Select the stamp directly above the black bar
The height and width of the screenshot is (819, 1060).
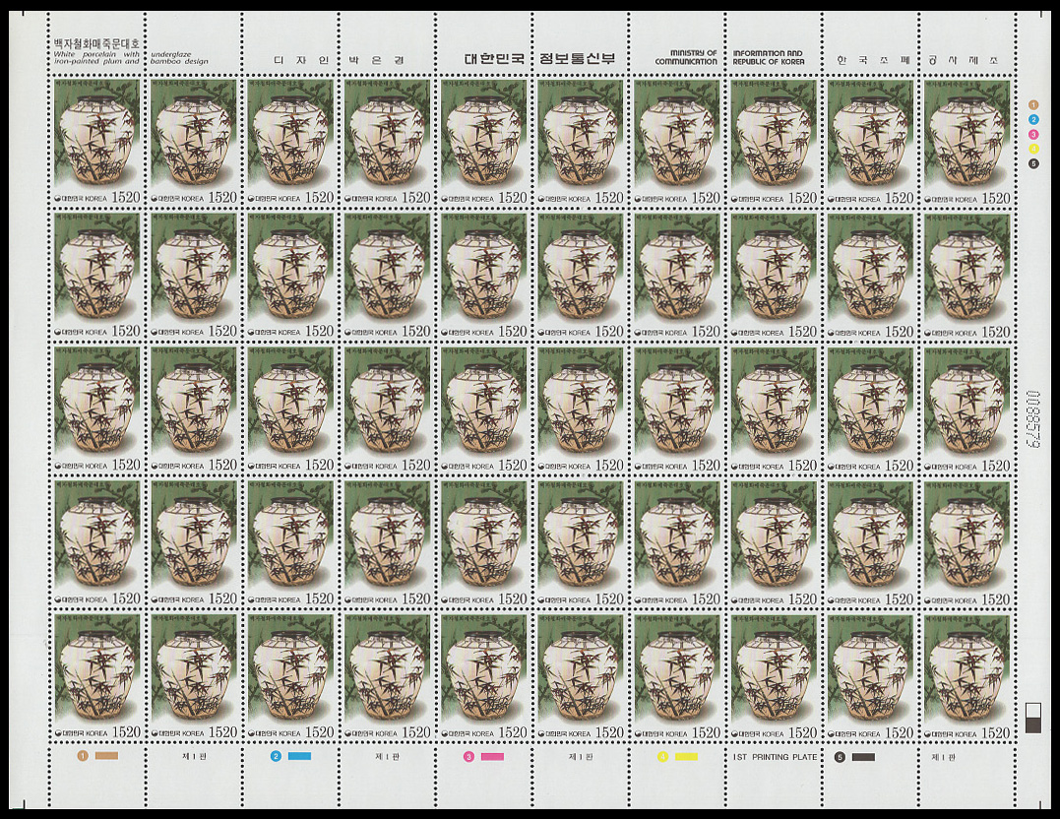pos(871,676)
